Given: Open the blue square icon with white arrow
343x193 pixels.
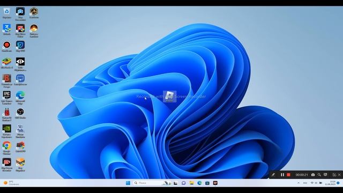Looking at the screenshot, I should tap(7, 29).
